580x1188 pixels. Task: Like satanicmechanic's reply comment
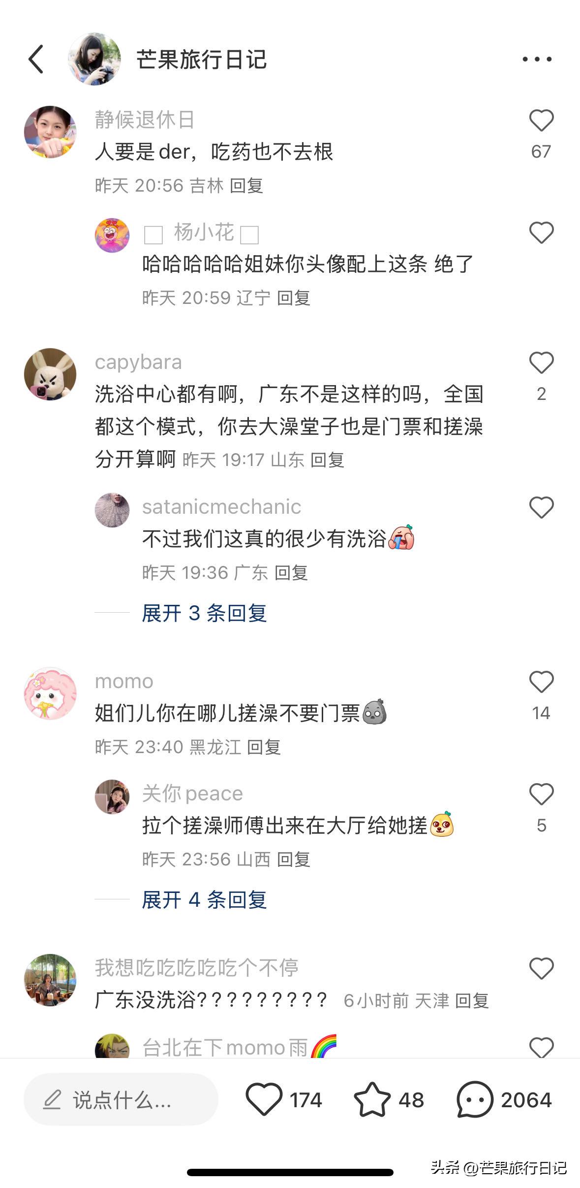tap(541, 508)
